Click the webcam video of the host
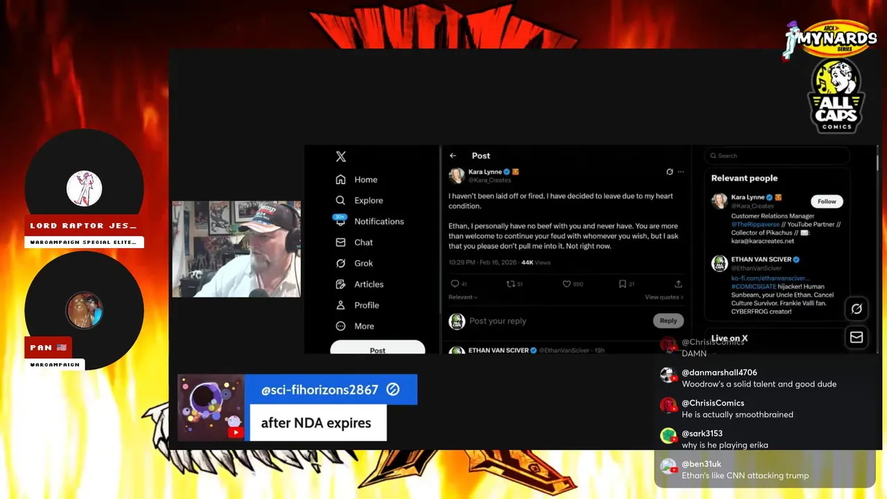887x499 pixels. click(236, 249)
